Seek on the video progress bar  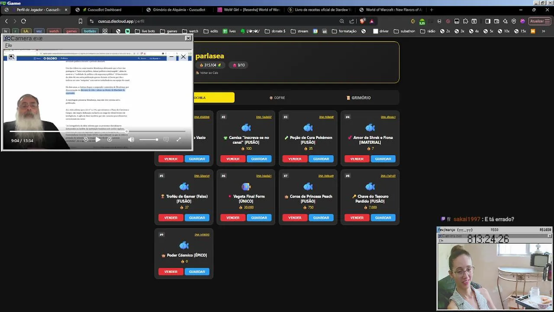97,131
